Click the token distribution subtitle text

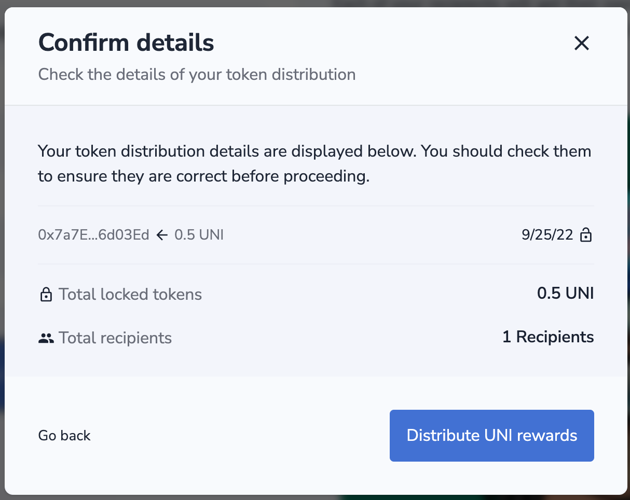(197, 74)
